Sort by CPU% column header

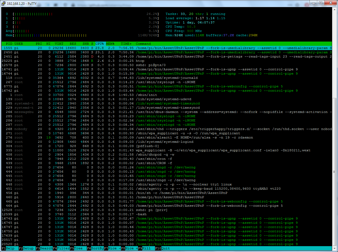tap(100, 44)
